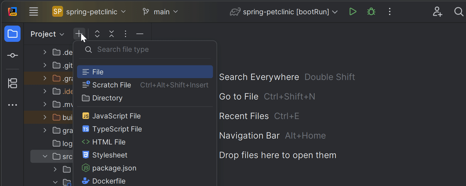This screenshot has height=186, width=466.
Task: Select Scratch File from the menu
Action: (x=112, y=85)
